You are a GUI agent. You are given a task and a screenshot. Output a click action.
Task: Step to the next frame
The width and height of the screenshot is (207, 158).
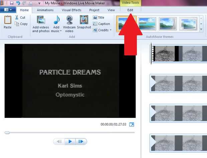[x=81, y=142]
